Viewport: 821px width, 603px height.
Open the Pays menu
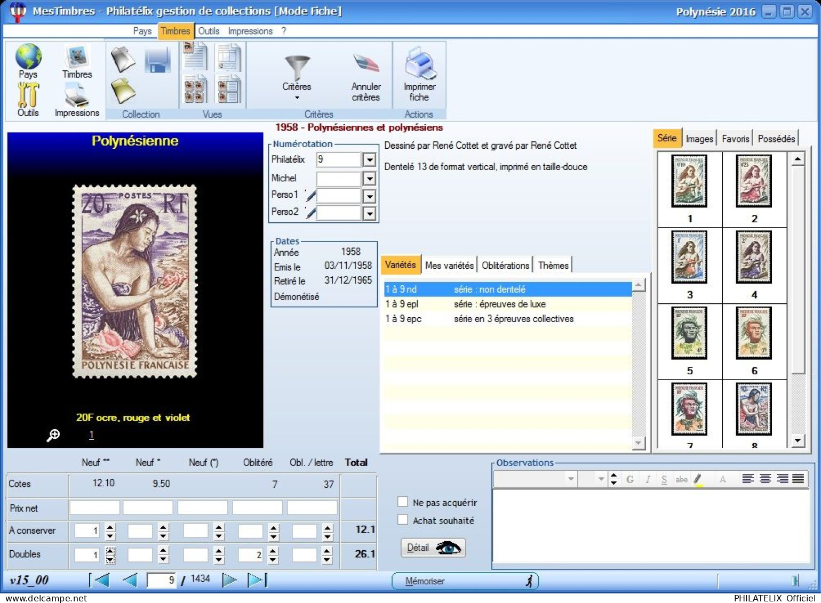pyautogui.click(x=142, y=31)
